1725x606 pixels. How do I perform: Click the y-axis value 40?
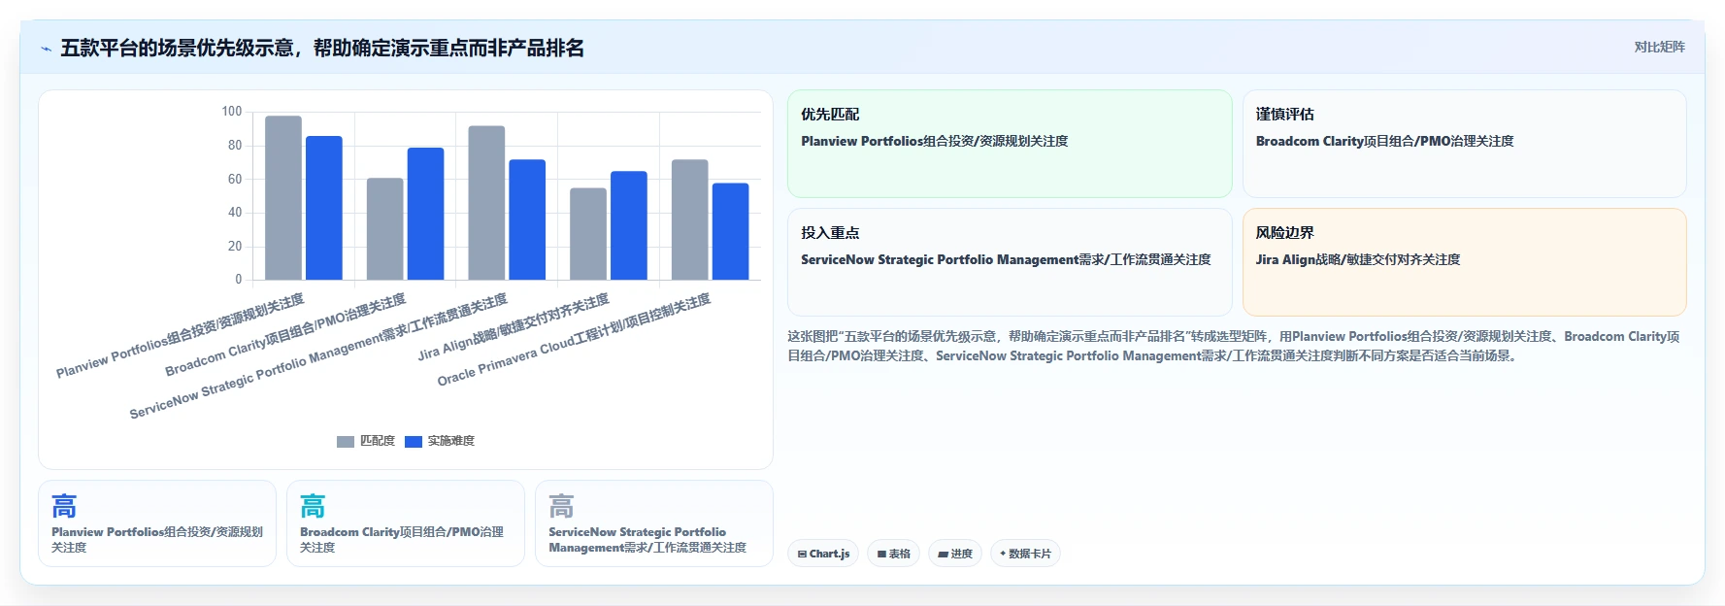pyautogui.click(x=235, y=213)
